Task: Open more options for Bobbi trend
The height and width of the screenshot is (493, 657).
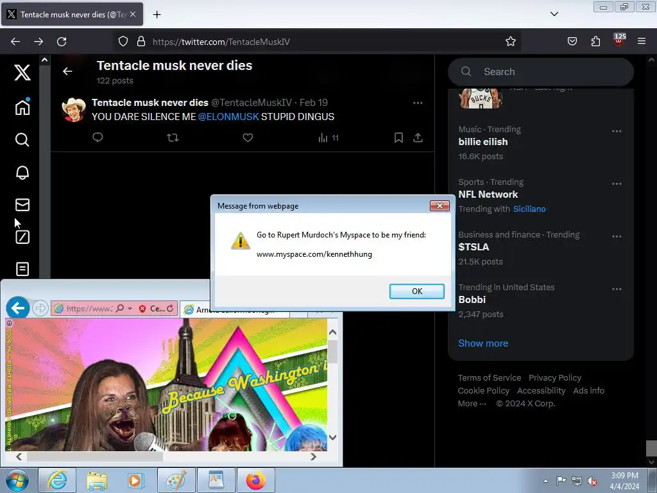Action: click(x=617, y=290)
